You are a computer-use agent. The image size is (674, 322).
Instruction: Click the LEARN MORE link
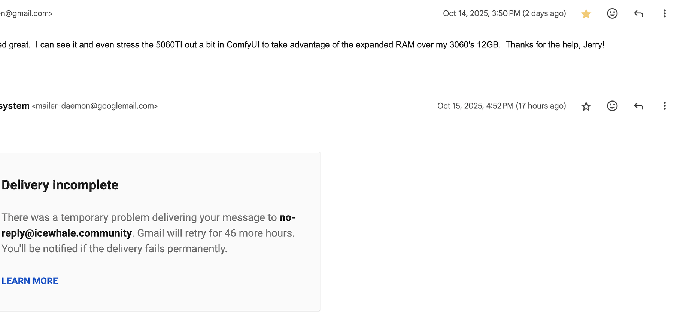pos(30,281)
